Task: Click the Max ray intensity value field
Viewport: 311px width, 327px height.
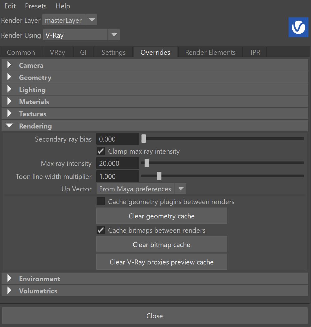Action: click(118, 163)
